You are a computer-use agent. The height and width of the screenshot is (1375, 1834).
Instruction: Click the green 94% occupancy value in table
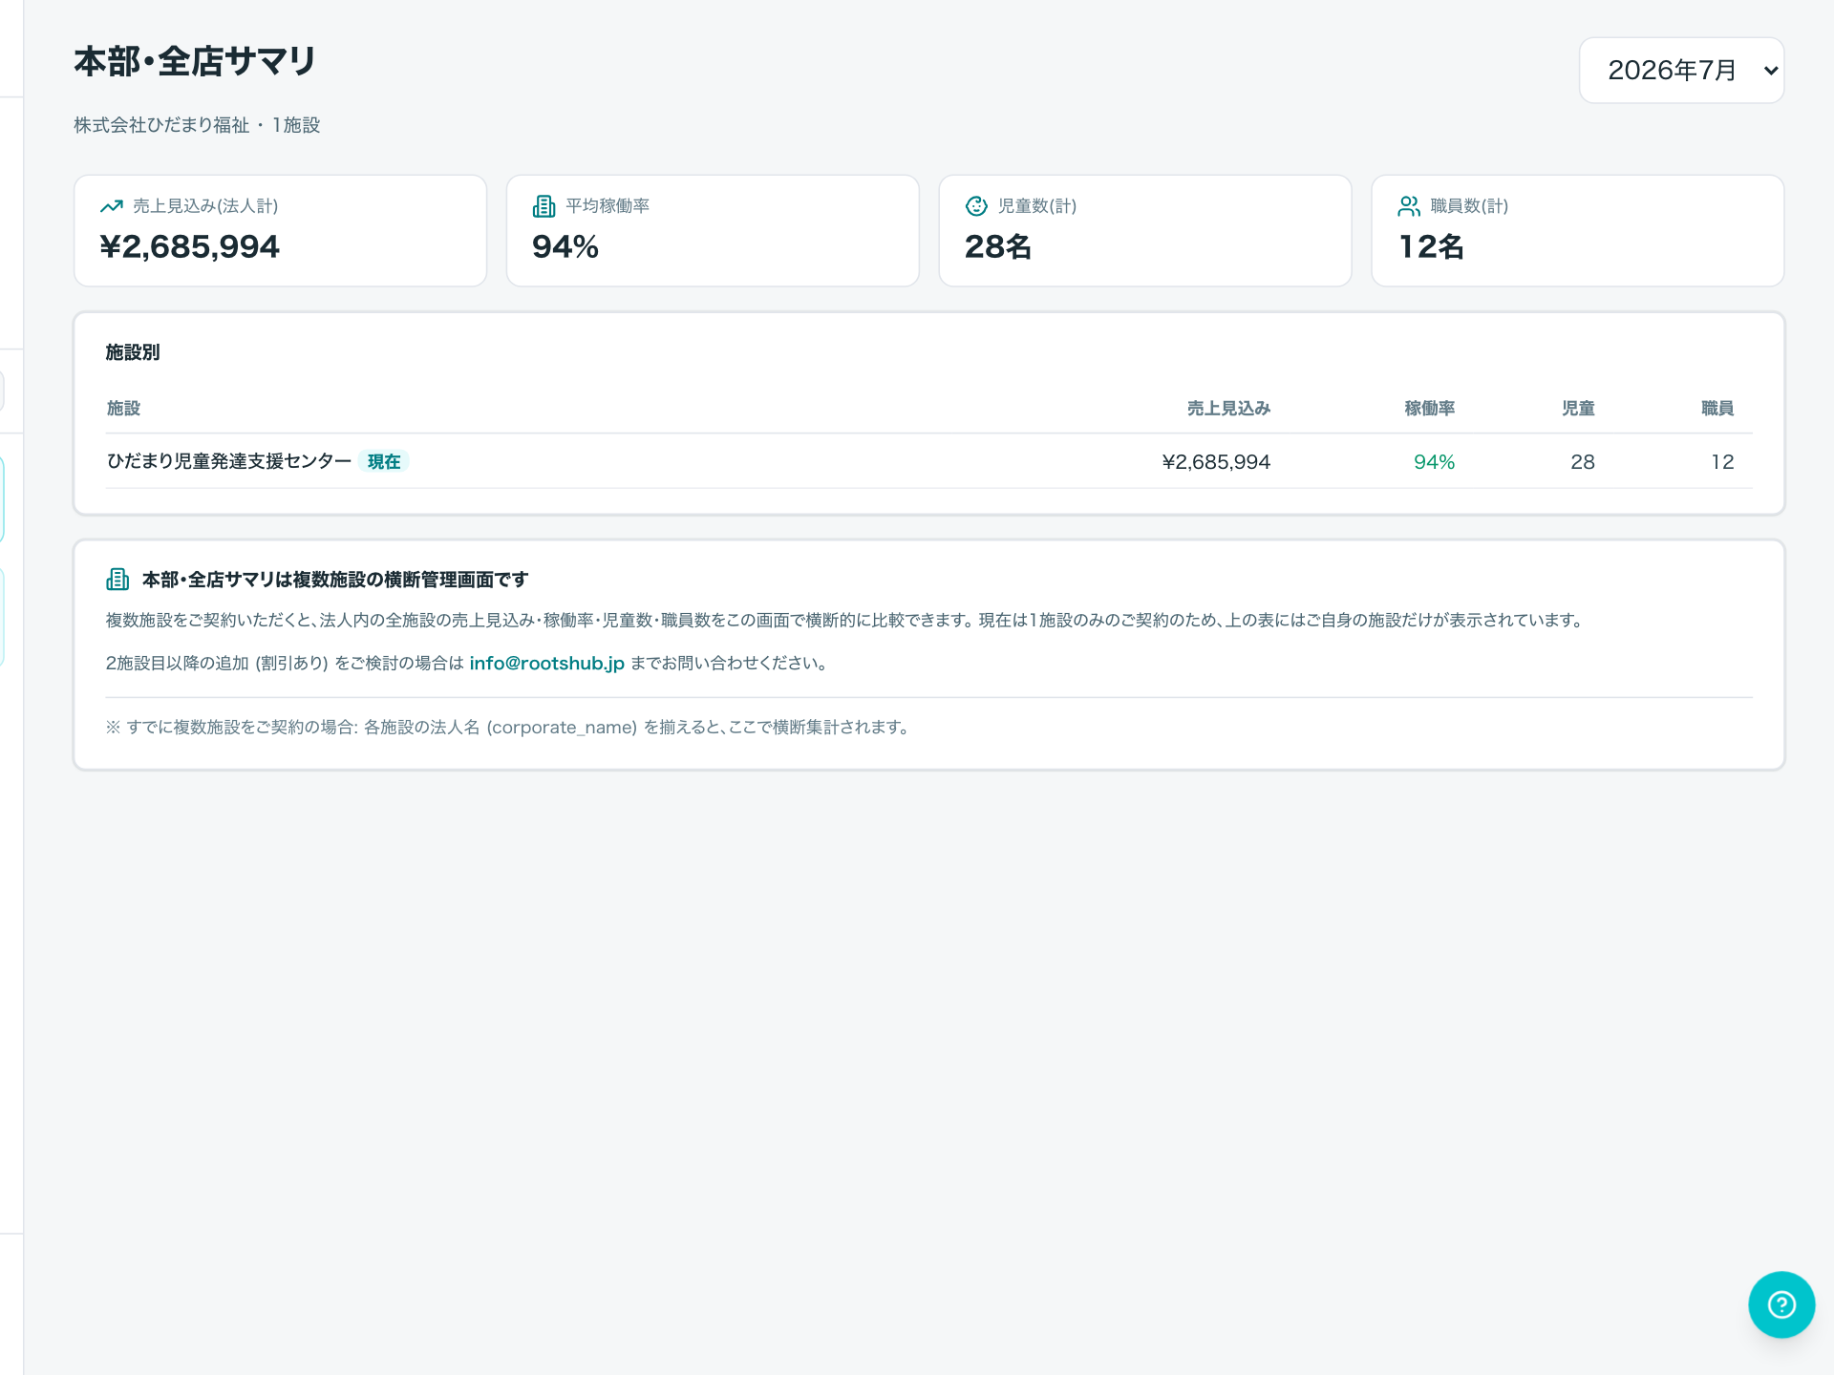1434,462
